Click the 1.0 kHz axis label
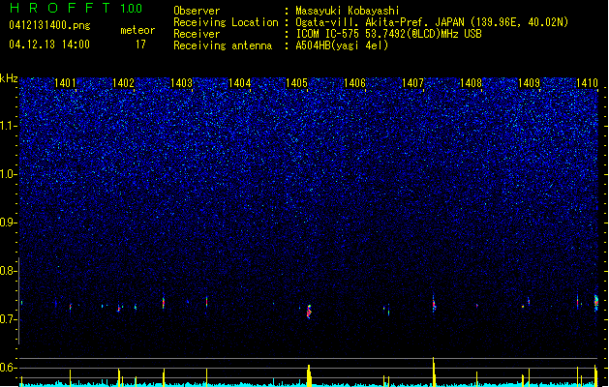The width and height of the screenshot is (609, 387). [x=9, y=174]
